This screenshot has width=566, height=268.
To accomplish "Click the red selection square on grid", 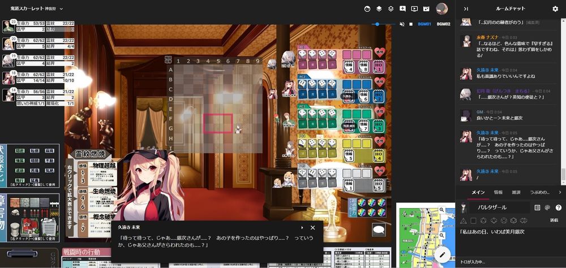I will click(x=218, y=123).
